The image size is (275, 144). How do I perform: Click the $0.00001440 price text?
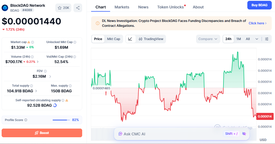coord(31,21)
